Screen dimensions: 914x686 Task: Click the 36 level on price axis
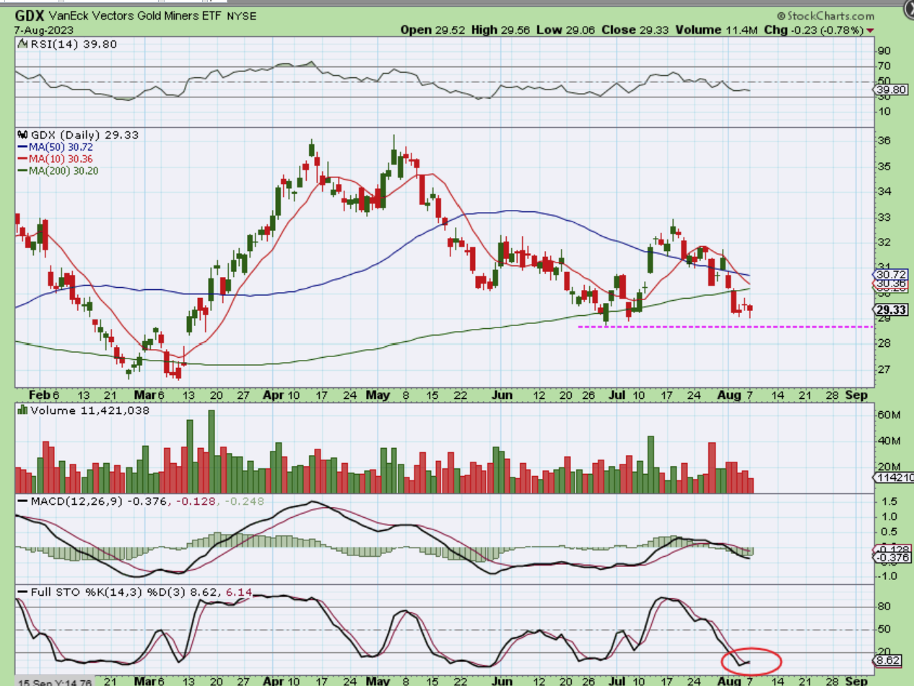pyautogui.click(x=883, y=140)
